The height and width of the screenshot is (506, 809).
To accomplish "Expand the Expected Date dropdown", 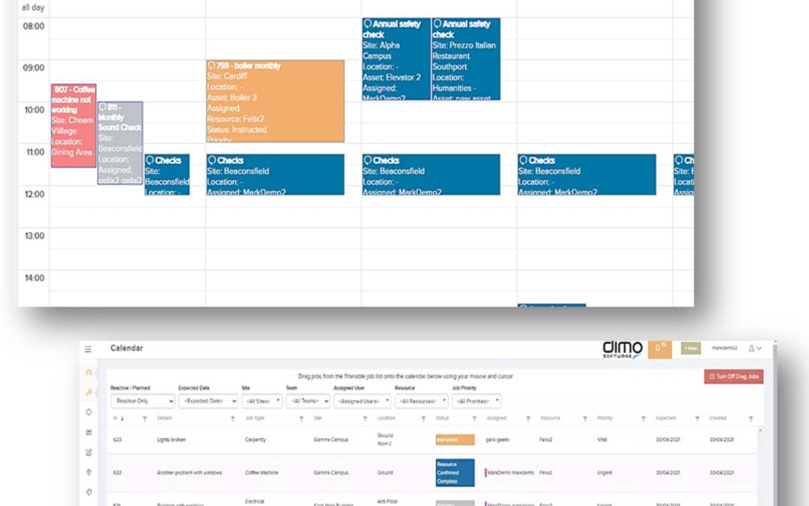I will pos(207,401).
